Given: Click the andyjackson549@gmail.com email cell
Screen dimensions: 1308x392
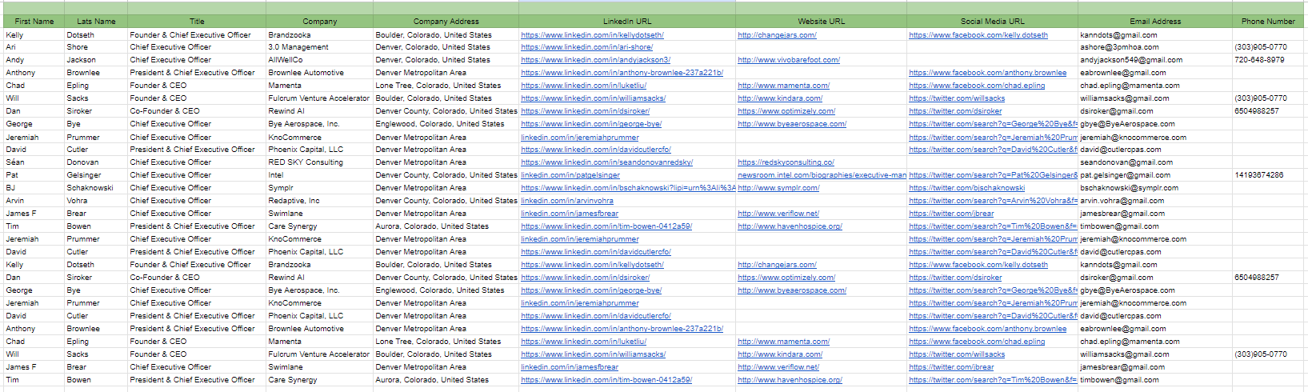Looking at the screenshot, I should click(1155, 60).
